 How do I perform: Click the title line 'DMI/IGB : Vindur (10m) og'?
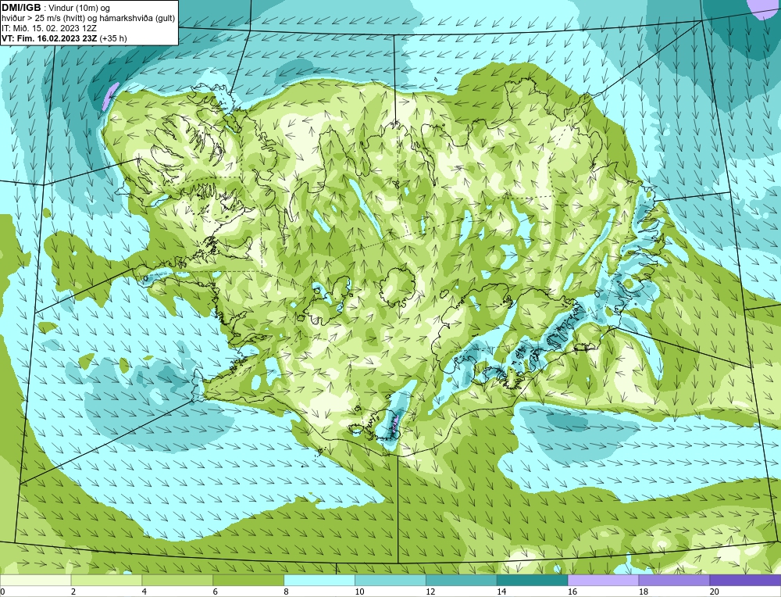point(55,8)
